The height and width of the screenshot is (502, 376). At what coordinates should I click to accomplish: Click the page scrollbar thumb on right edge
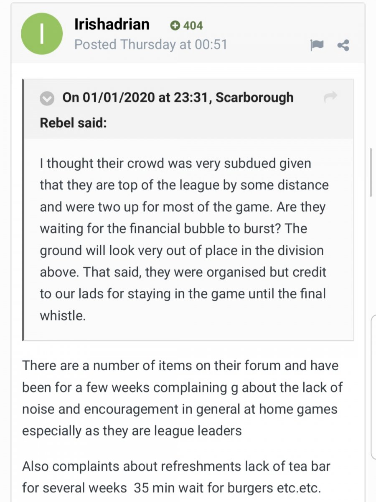click(370, 172)
